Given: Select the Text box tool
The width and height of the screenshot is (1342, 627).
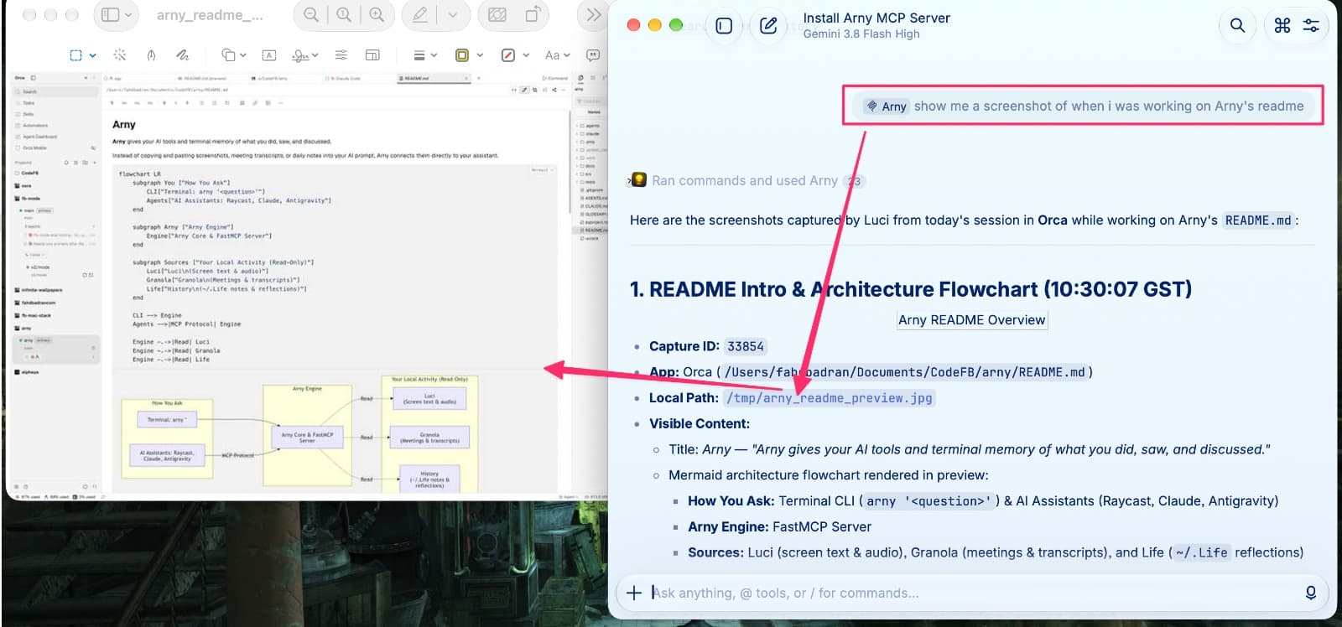Looking at the screenshot, I should pos(269,55).
